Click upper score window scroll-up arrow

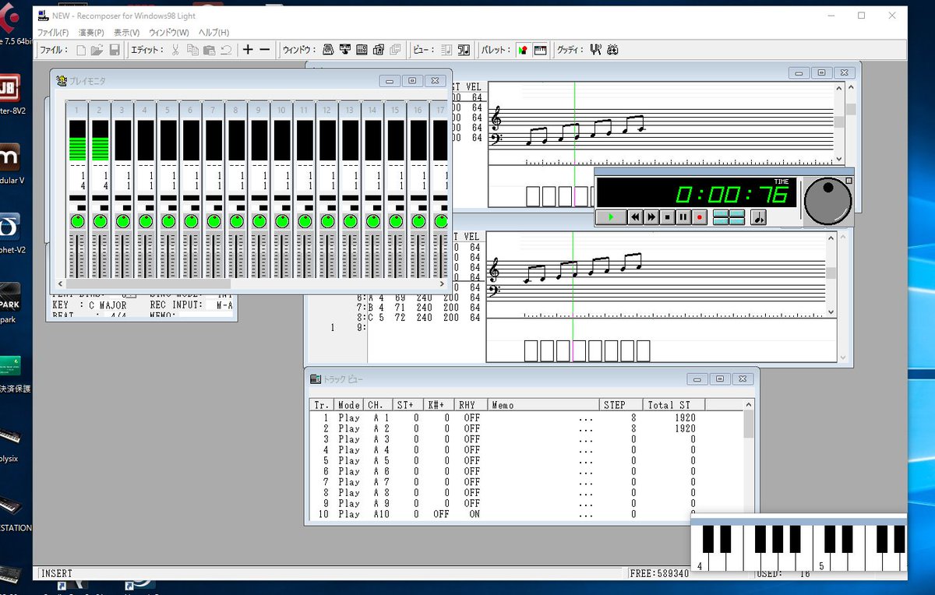coord(839,89)
